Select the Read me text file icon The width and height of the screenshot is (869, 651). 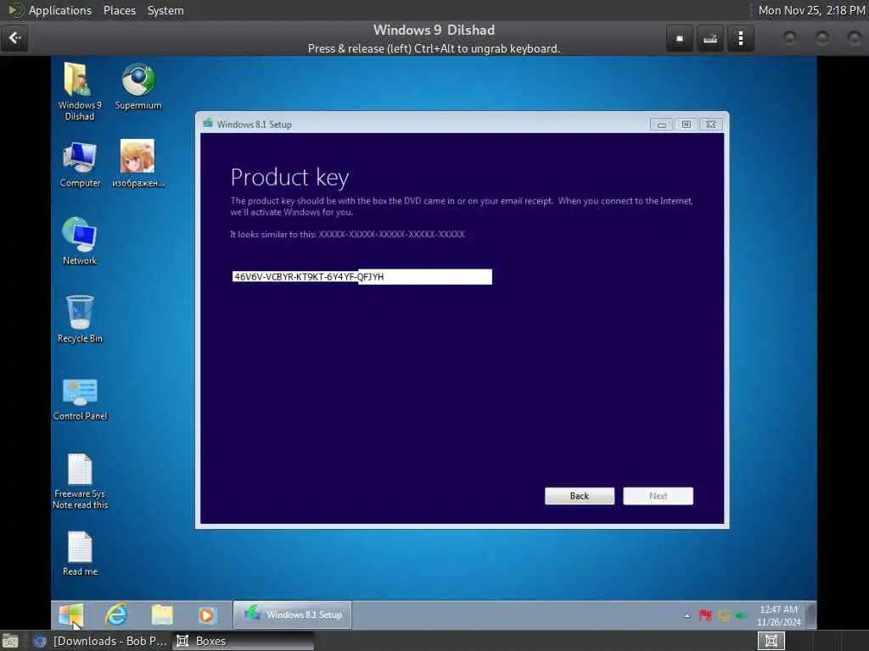[80, 554]
